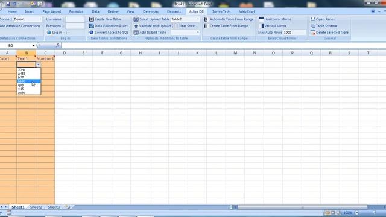386x217 pixels.
Task: Click the fx insert function icon
Action: click(58, 46)
